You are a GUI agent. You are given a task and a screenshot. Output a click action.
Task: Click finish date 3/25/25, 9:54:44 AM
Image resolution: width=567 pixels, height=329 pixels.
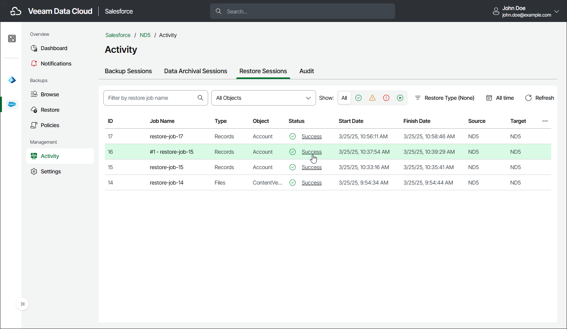(x=428, y=183)
